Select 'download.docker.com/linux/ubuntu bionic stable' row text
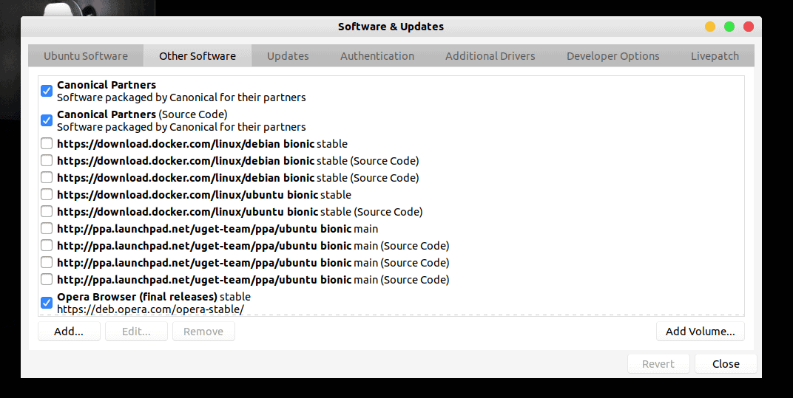 (204, 194)
